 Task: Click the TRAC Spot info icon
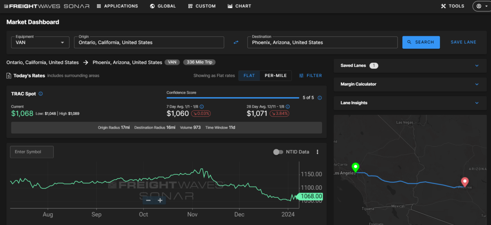[x=41, y=94]
